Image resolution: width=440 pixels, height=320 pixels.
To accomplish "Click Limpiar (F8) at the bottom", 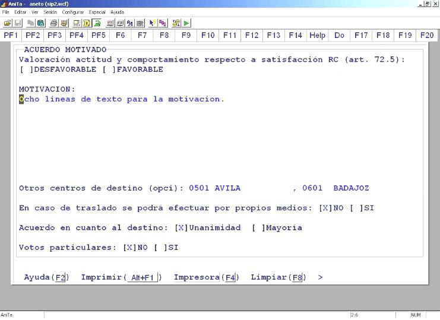I will tap(278, 278).
